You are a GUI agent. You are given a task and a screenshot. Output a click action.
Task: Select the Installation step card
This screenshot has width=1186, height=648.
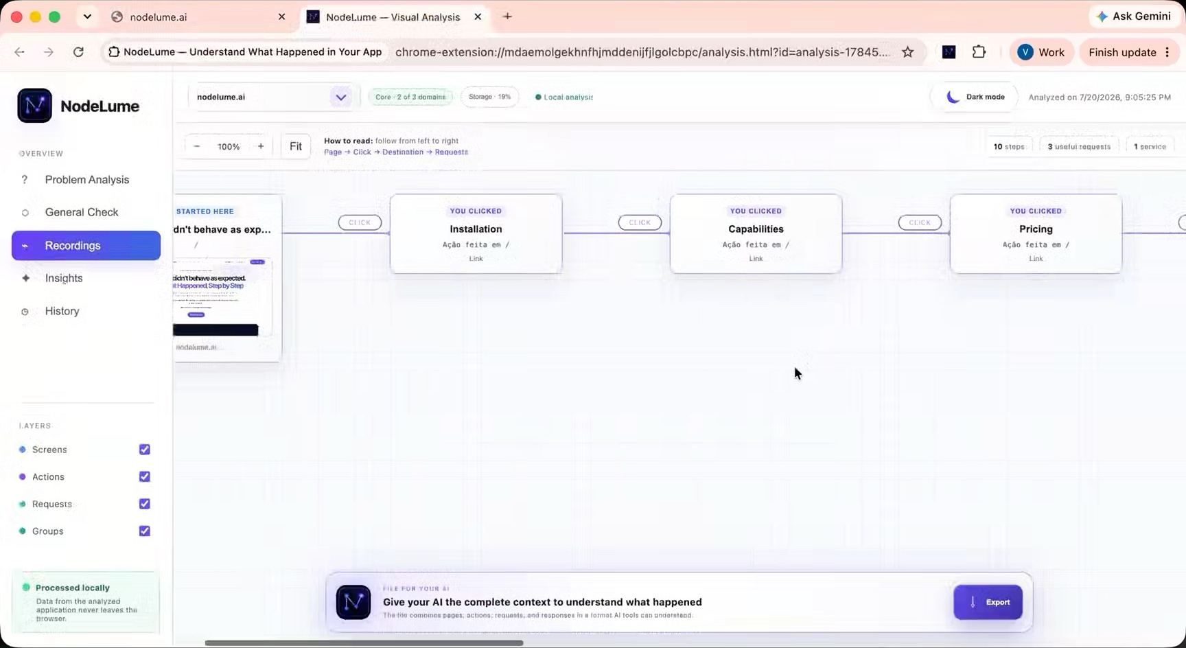pos(476,234)
